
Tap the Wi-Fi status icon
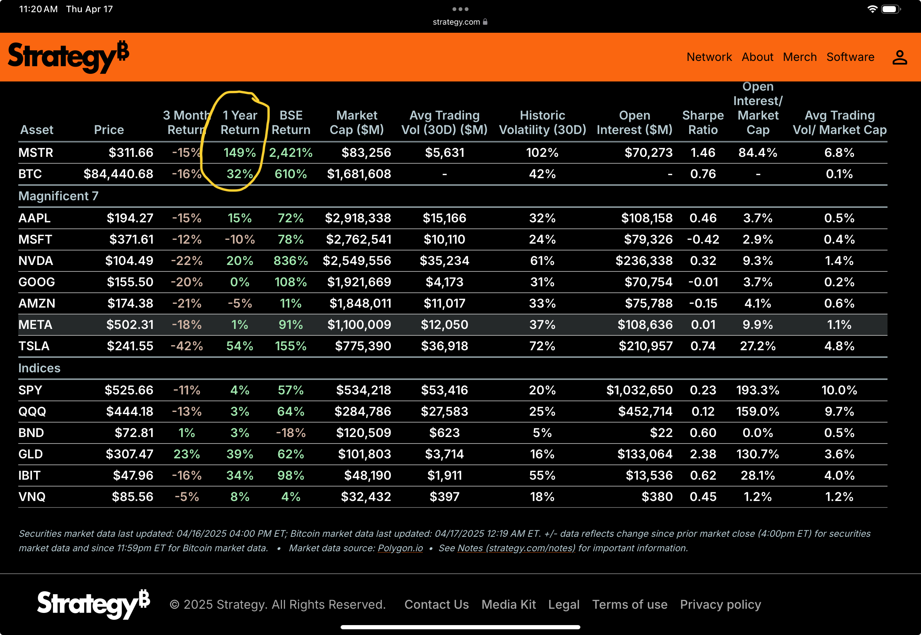pyautogui.click(x=872, y=9)
